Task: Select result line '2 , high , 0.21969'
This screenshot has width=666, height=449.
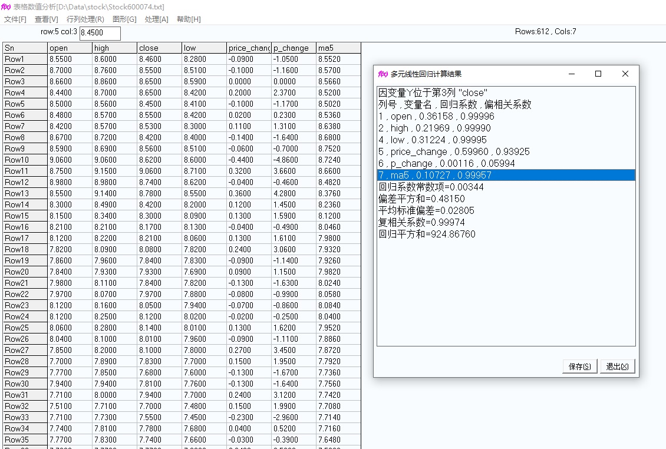Action: 506,128
